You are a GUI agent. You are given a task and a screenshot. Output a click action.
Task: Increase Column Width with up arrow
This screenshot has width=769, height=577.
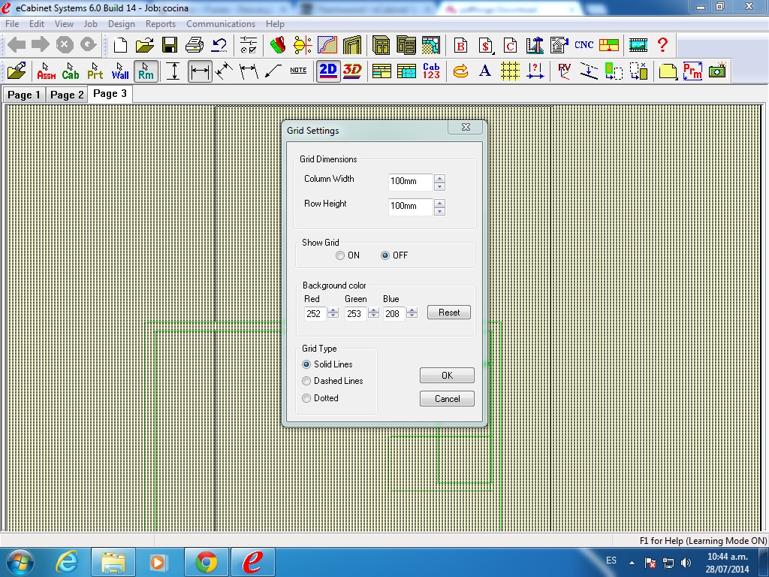click(x=439, y=178)
